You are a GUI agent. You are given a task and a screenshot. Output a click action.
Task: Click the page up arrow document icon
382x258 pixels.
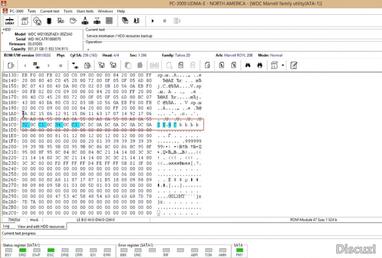222,65
